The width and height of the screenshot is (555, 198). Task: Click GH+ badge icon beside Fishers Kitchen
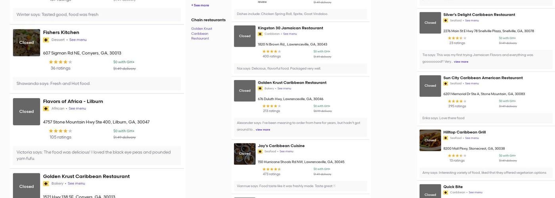[46, 40]
